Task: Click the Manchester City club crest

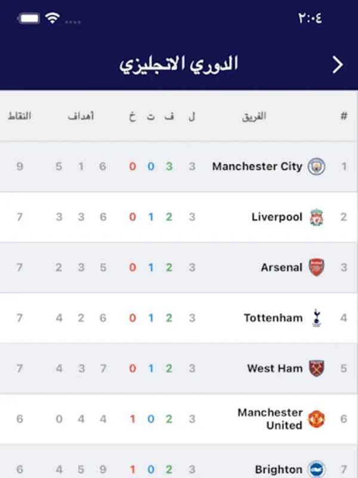Action: coord(316,167)
